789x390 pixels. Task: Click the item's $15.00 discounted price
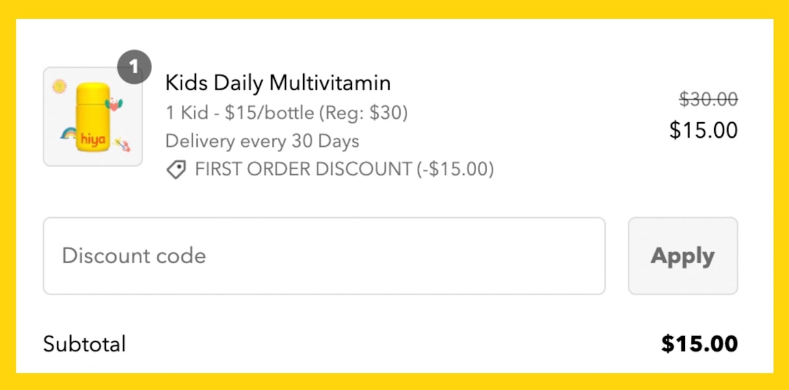(704, 130)
